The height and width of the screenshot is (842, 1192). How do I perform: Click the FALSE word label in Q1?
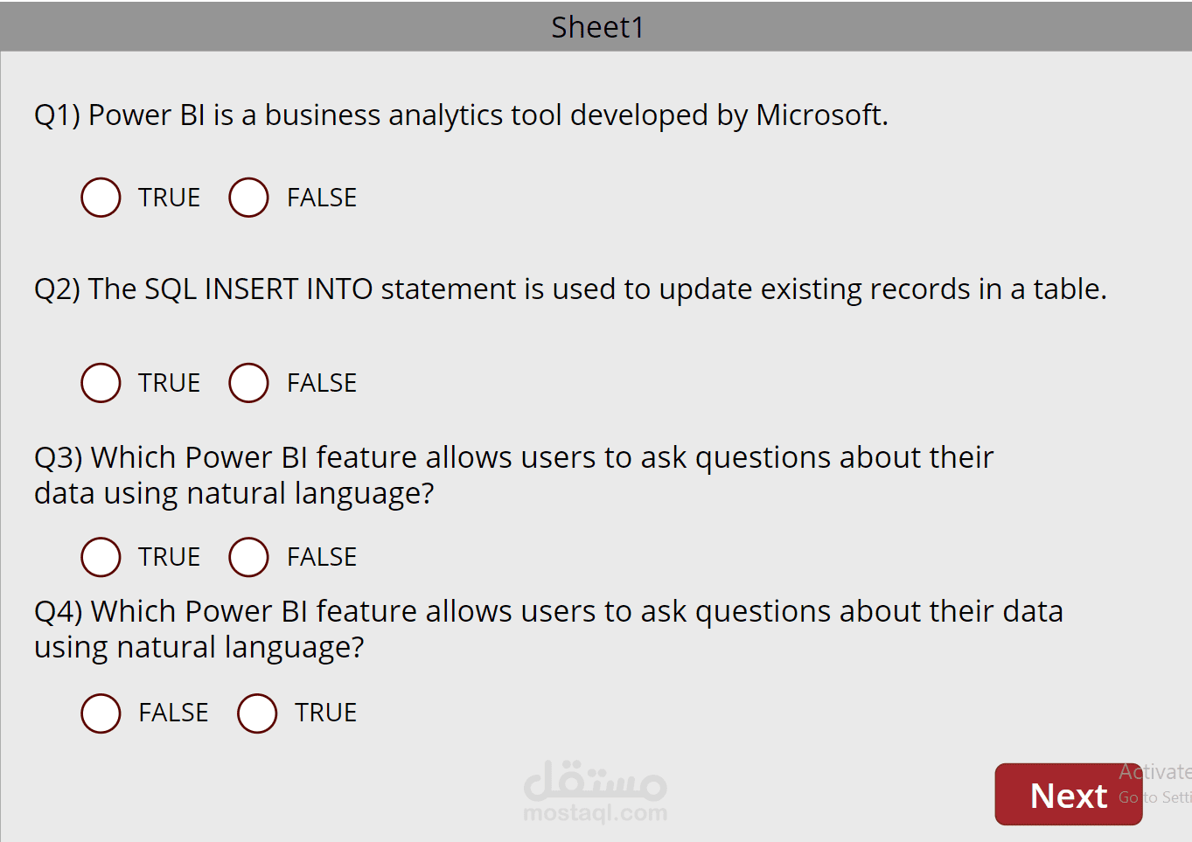322,198
